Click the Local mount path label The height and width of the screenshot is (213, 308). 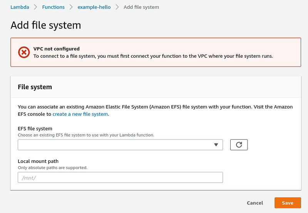38,161
